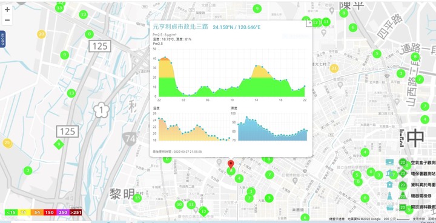This screenshot has width=436, height=223.
Task: Click the yellow 35 legend swatch
Action: [x=24, y=213]
